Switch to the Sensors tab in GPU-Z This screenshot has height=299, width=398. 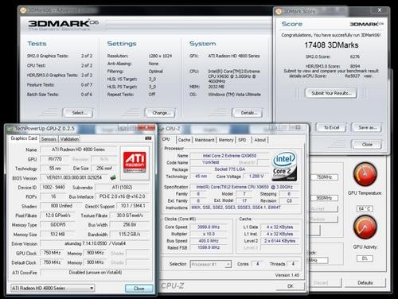click(49, 139)
